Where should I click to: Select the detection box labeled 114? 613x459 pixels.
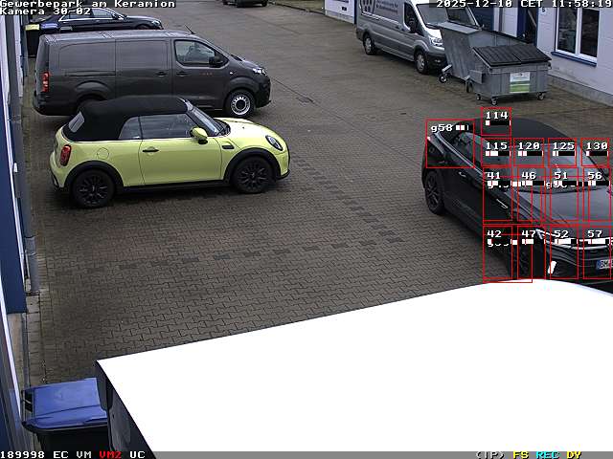[x=496, y=122]
